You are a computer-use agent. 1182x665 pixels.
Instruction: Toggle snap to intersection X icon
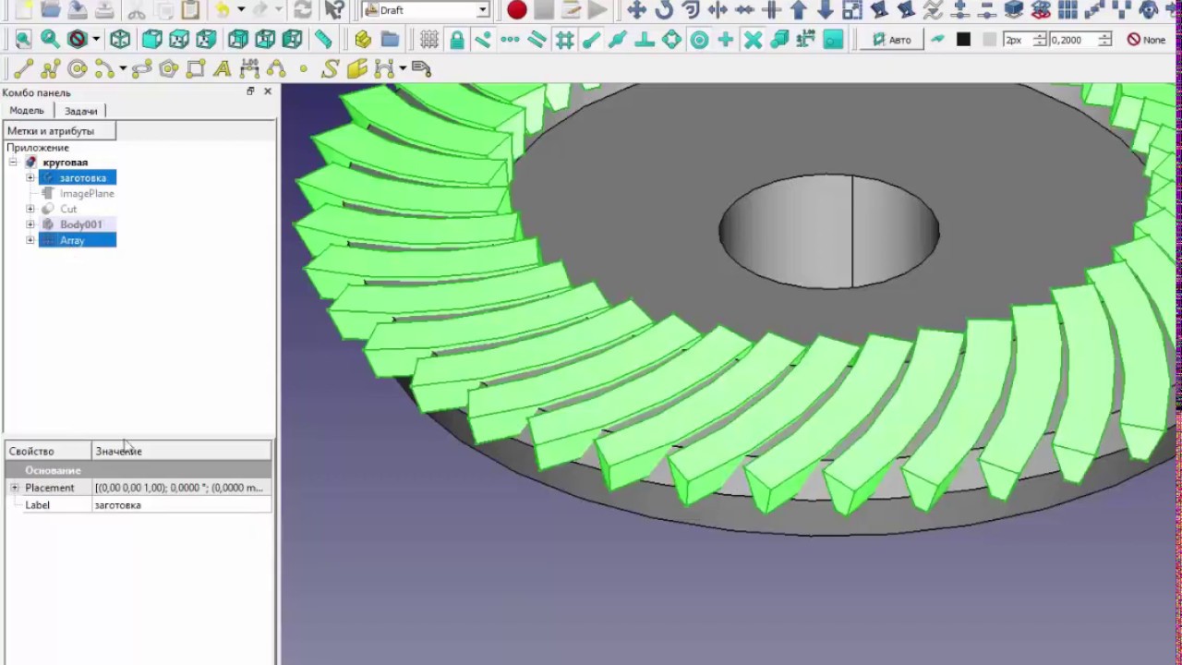click(x=754, y=40)
